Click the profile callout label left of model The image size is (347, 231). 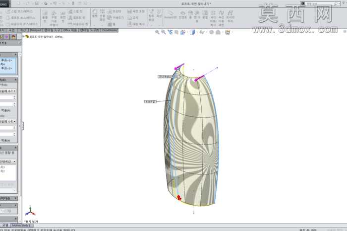pos(151,101)
